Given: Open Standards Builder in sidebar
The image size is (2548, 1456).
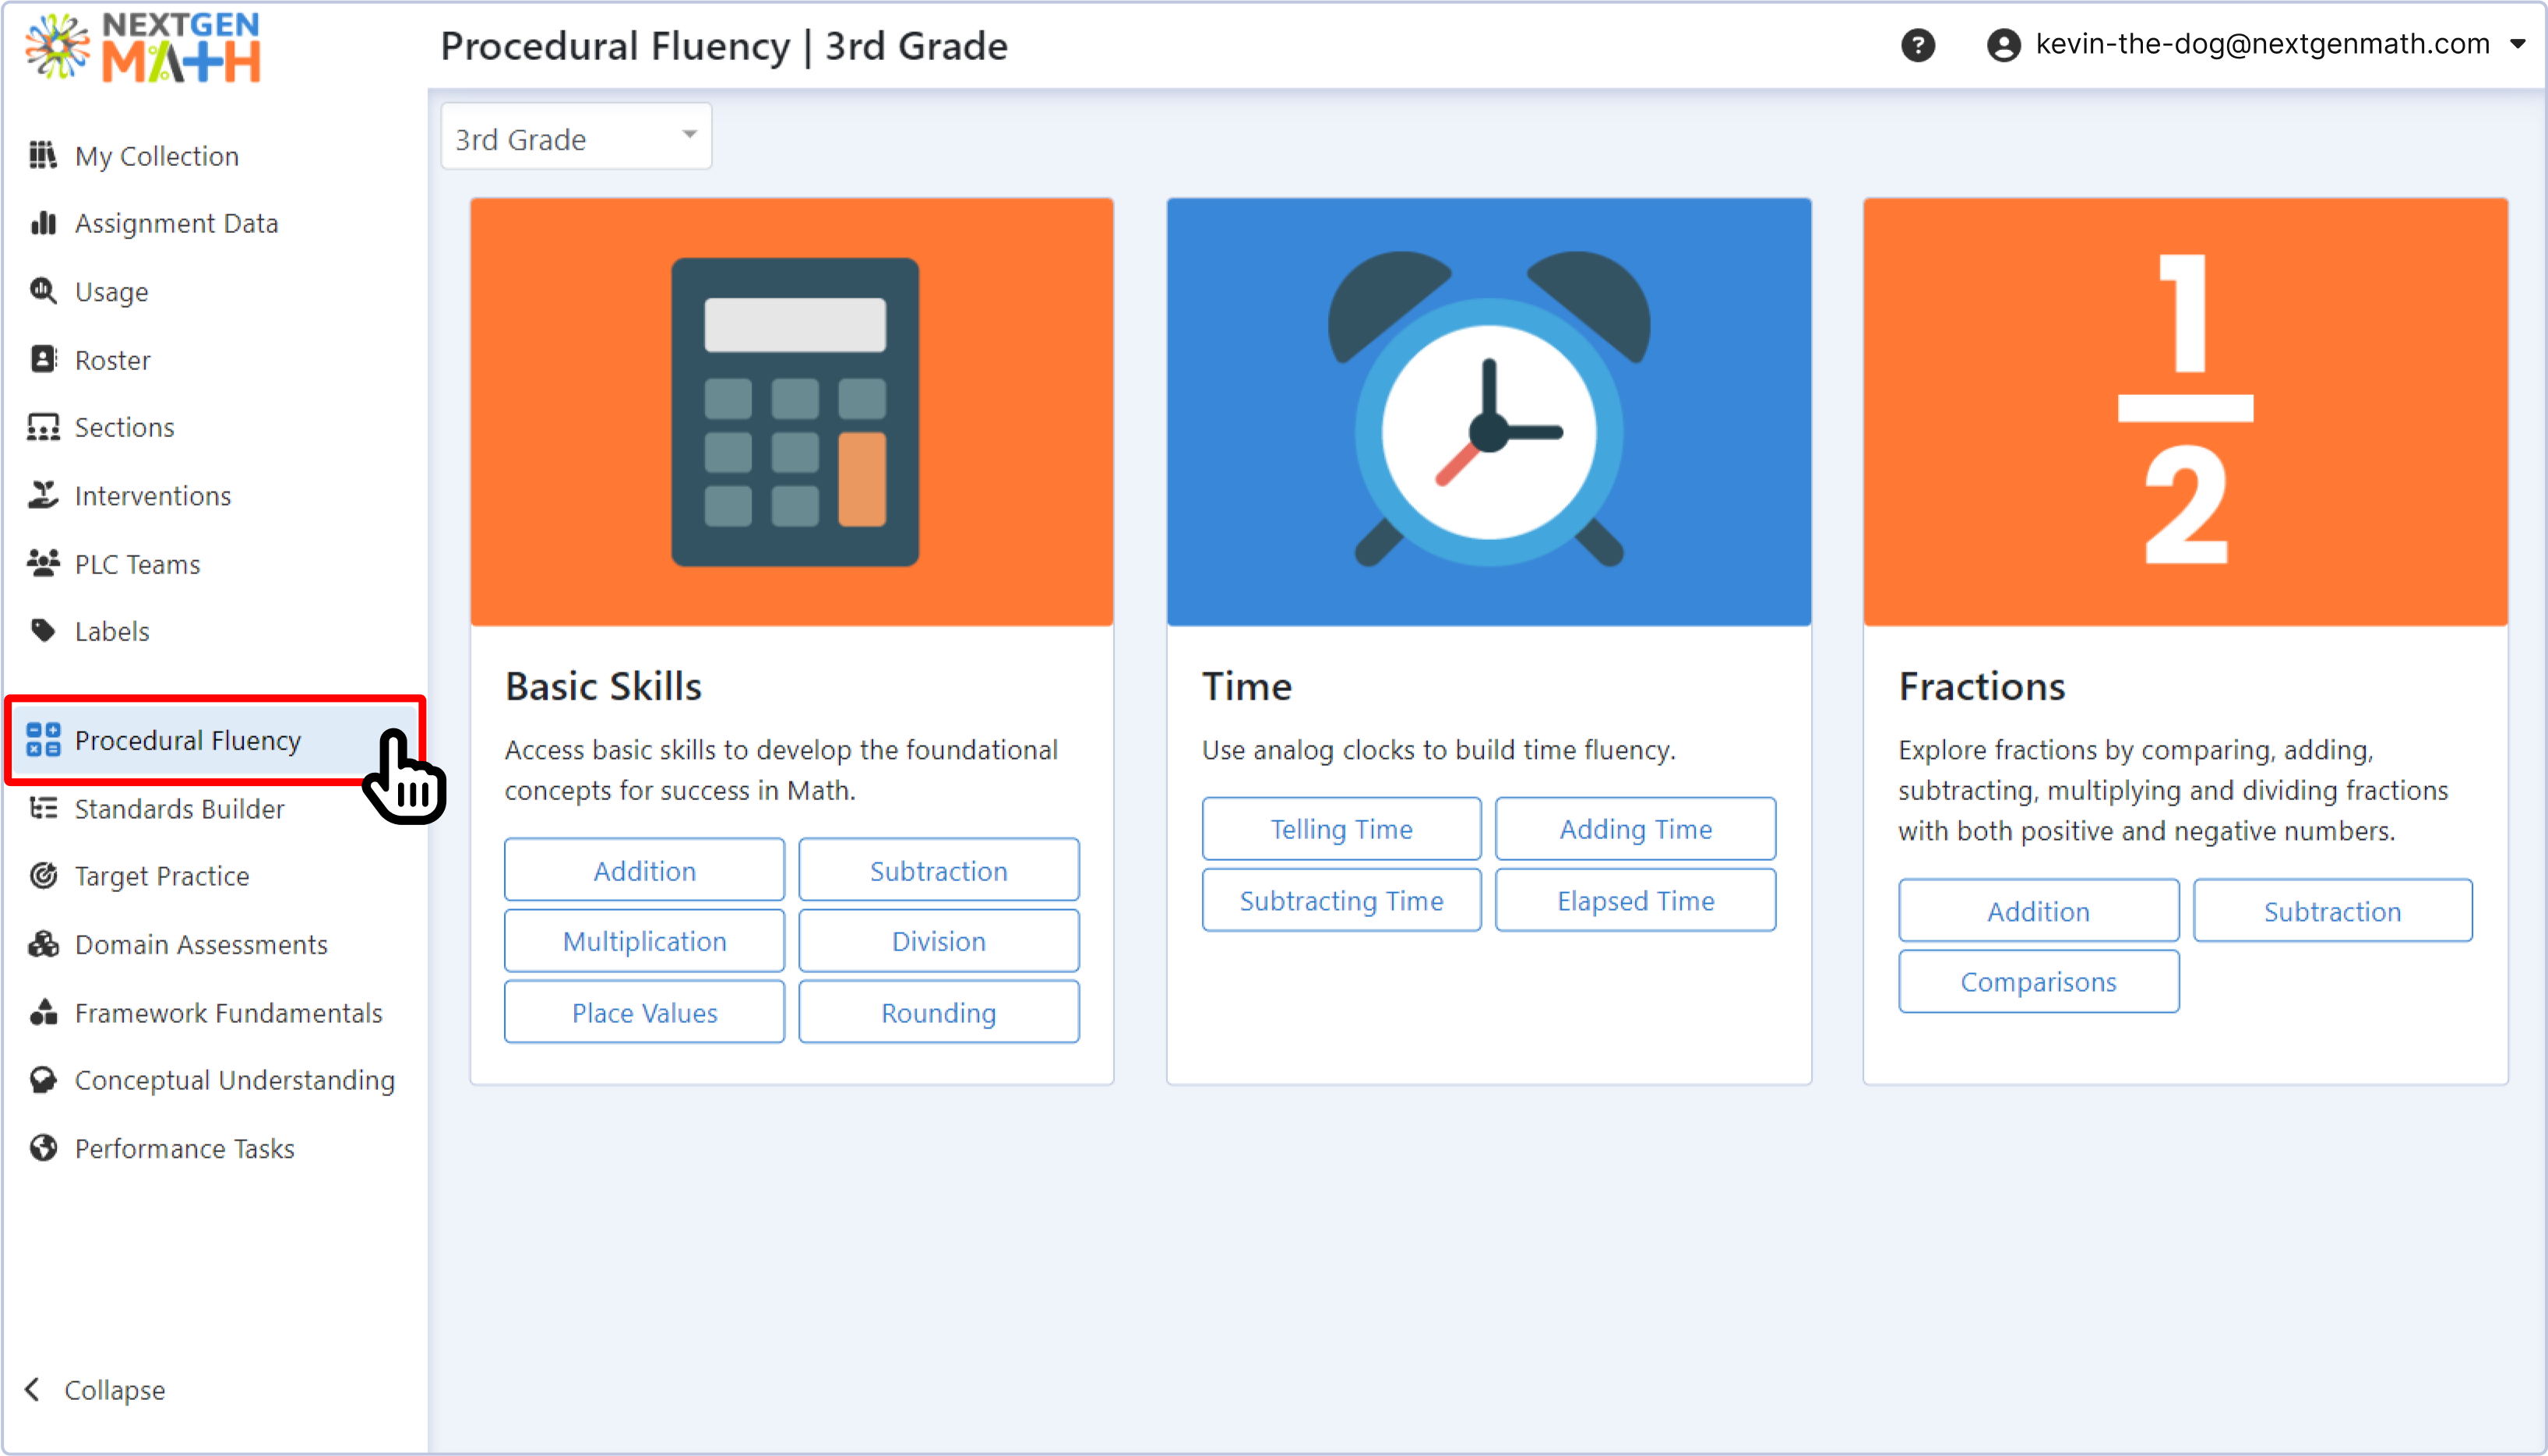Looking at the screenshot, I should tap(179, 809).
